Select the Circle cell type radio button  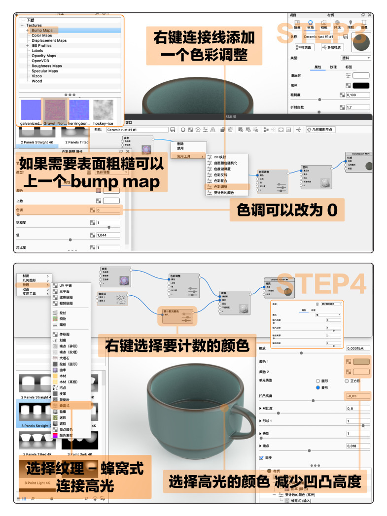(x=318, y=381)
